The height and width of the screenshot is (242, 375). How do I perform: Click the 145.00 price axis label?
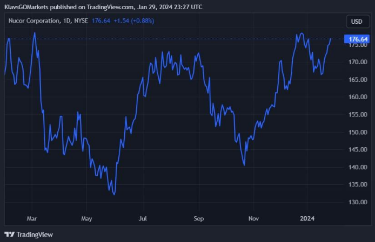click(358, 149)
